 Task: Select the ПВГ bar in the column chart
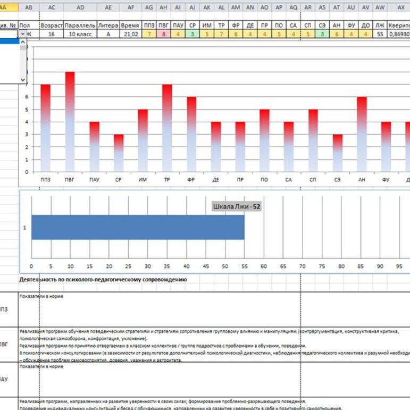(x=70, y=122)
